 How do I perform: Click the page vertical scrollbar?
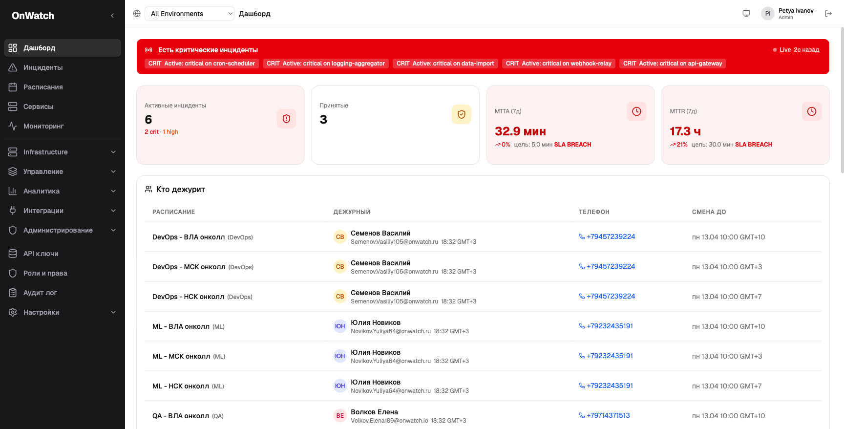(842, 100)
